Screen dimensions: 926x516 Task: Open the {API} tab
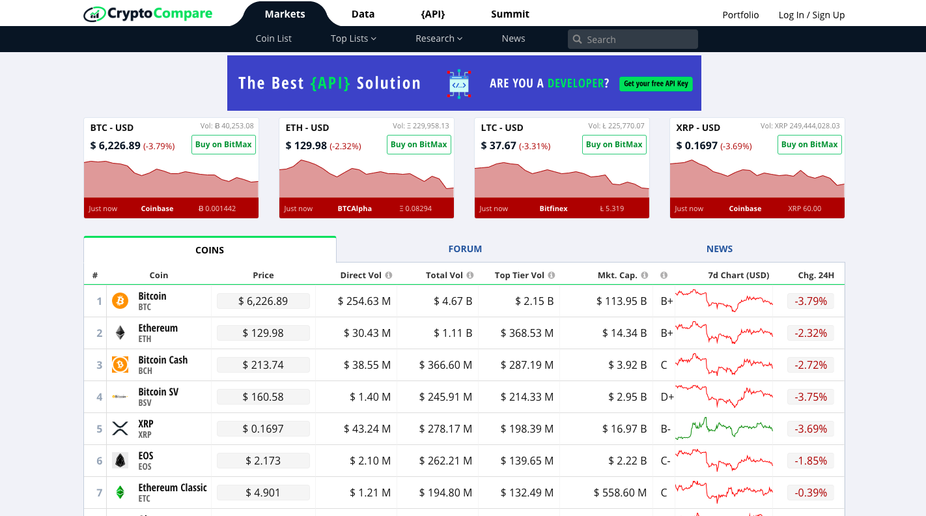[433, 14]
